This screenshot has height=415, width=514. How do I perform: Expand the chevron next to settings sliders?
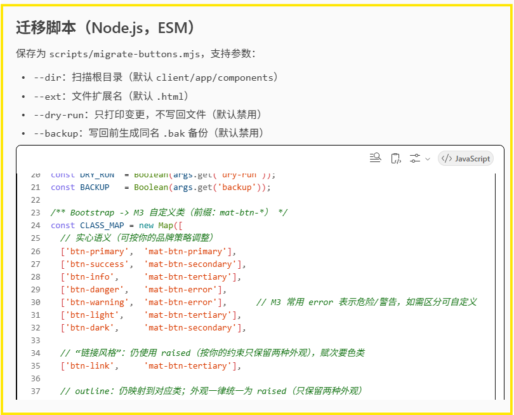tap(428, 159)
